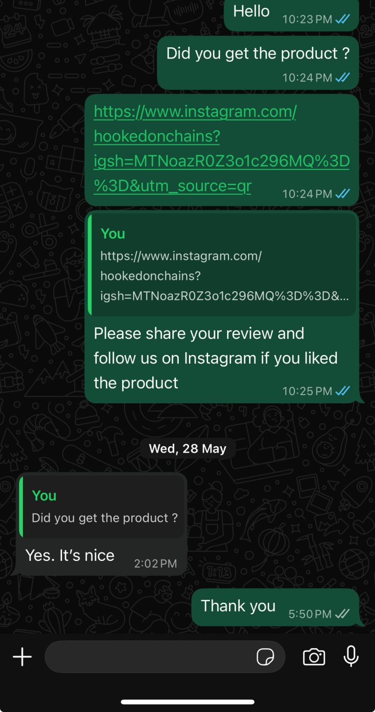Tap the plus attachment icon
Screen dimensions: 375x712
[x=22, y=657]
